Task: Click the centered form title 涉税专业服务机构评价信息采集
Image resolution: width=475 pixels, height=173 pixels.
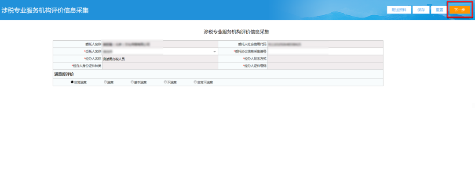Action: (237, 32)
